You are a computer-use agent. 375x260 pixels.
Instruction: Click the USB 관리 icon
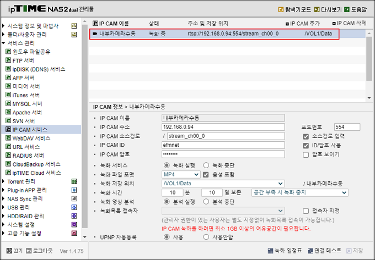(x=74, y=207)
